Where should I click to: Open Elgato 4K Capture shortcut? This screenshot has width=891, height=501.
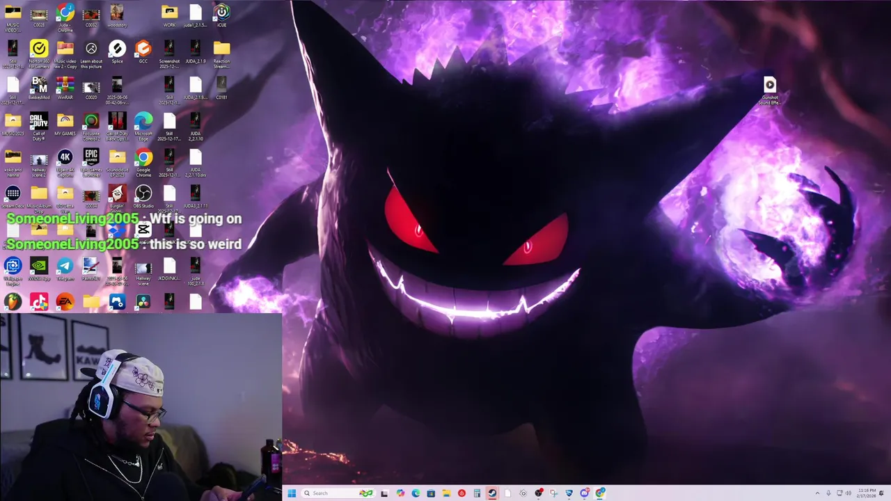coord(65,163)
